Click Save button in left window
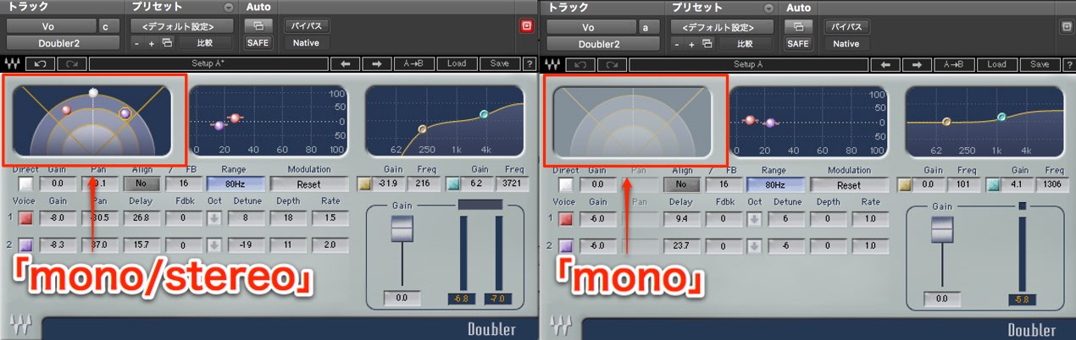The height and width of the screenshot is (340, 1076). click(500, 63)
